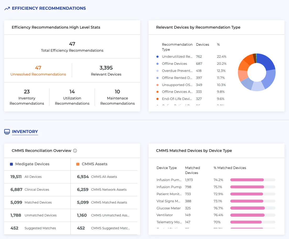289x239 pixels.
Task: Open the INVENTORY section link
Action: [25, 132]
